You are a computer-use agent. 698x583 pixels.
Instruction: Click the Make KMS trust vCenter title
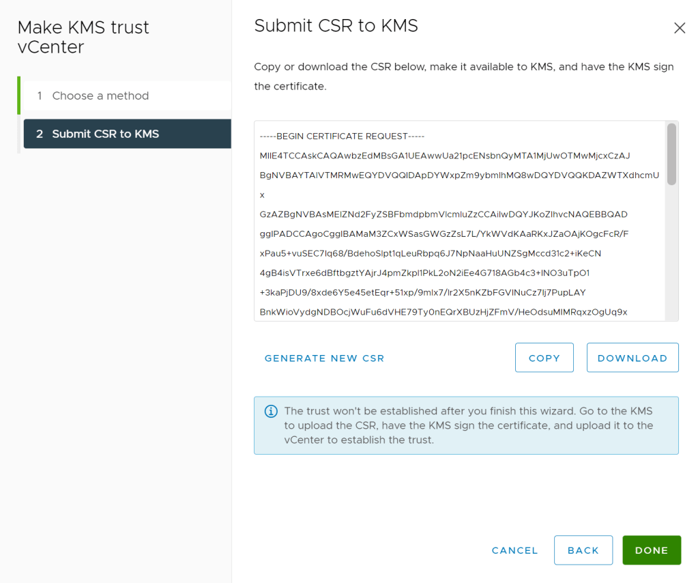click(83, 37)
